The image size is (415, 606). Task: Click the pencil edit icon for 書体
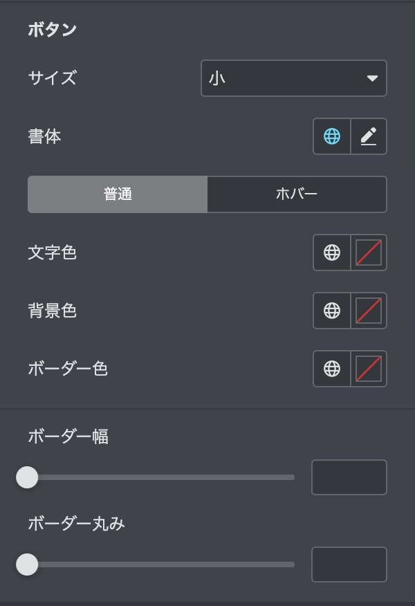pyautogui.click(x=369, y=136)
